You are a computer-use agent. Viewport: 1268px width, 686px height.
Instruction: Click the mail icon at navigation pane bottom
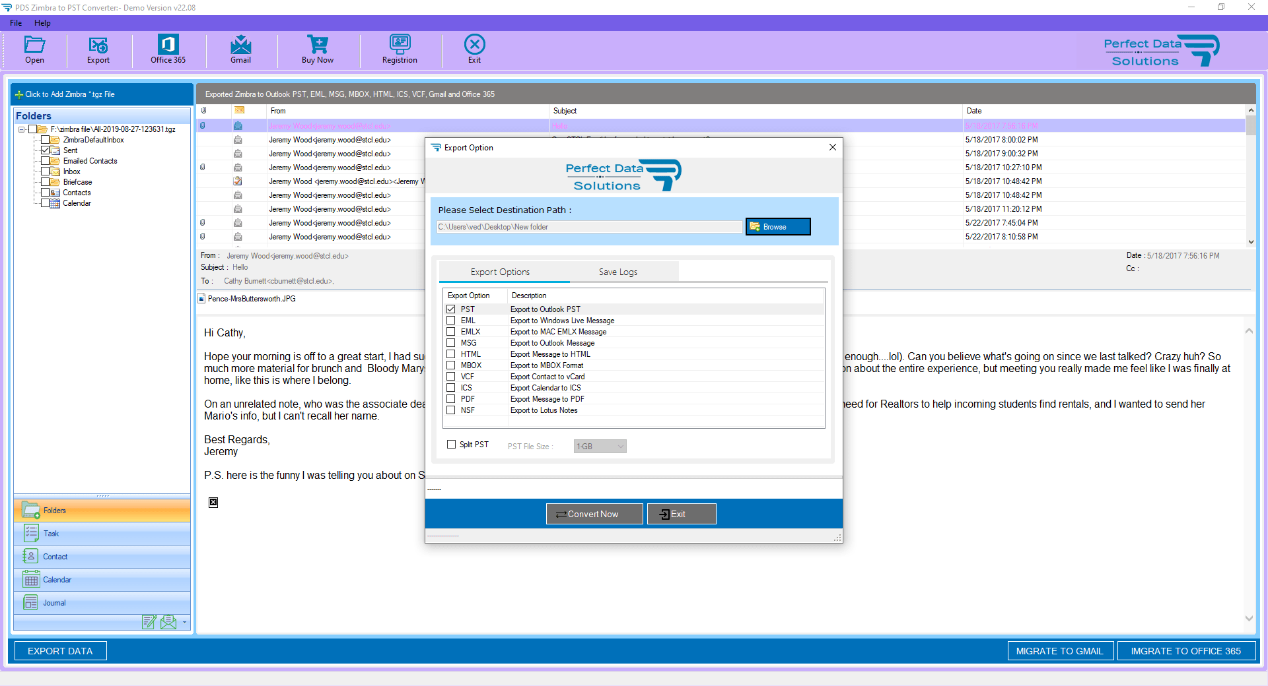pos(168,621)
